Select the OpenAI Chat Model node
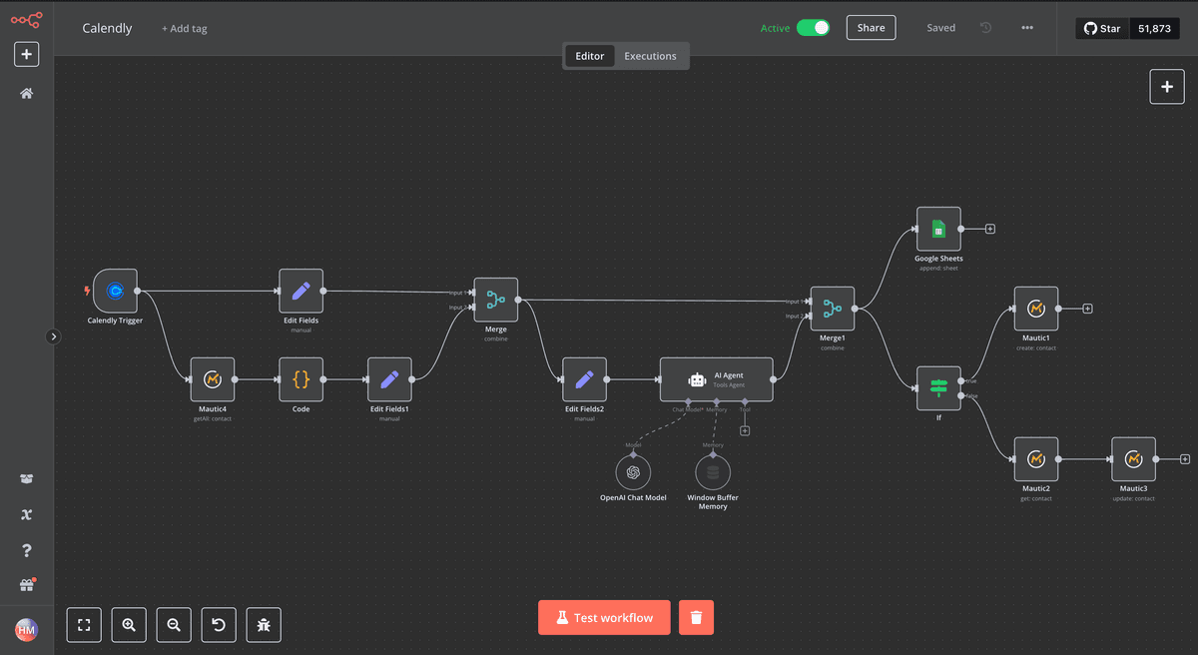 click(x=633, y=473)
